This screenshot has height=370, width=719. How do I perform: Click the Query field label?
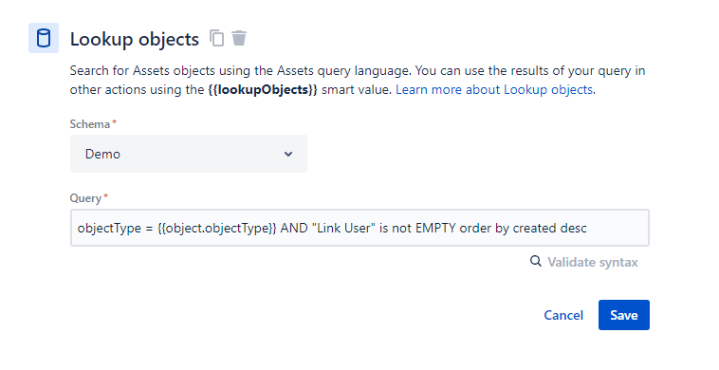pos(85,198)
